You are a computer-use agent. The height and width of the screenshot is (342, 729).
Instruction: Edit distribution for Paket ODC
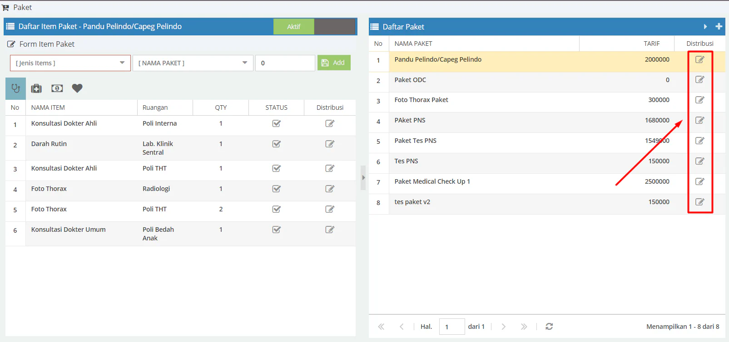(x=700, y=79)
